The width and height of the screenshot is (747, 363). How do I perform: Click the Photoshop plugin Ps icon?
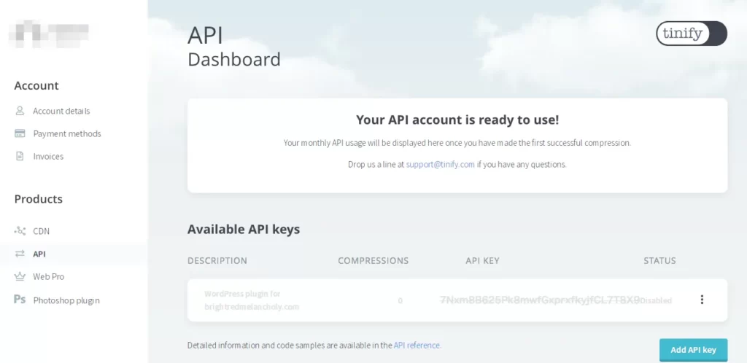[x=20, y=300]
